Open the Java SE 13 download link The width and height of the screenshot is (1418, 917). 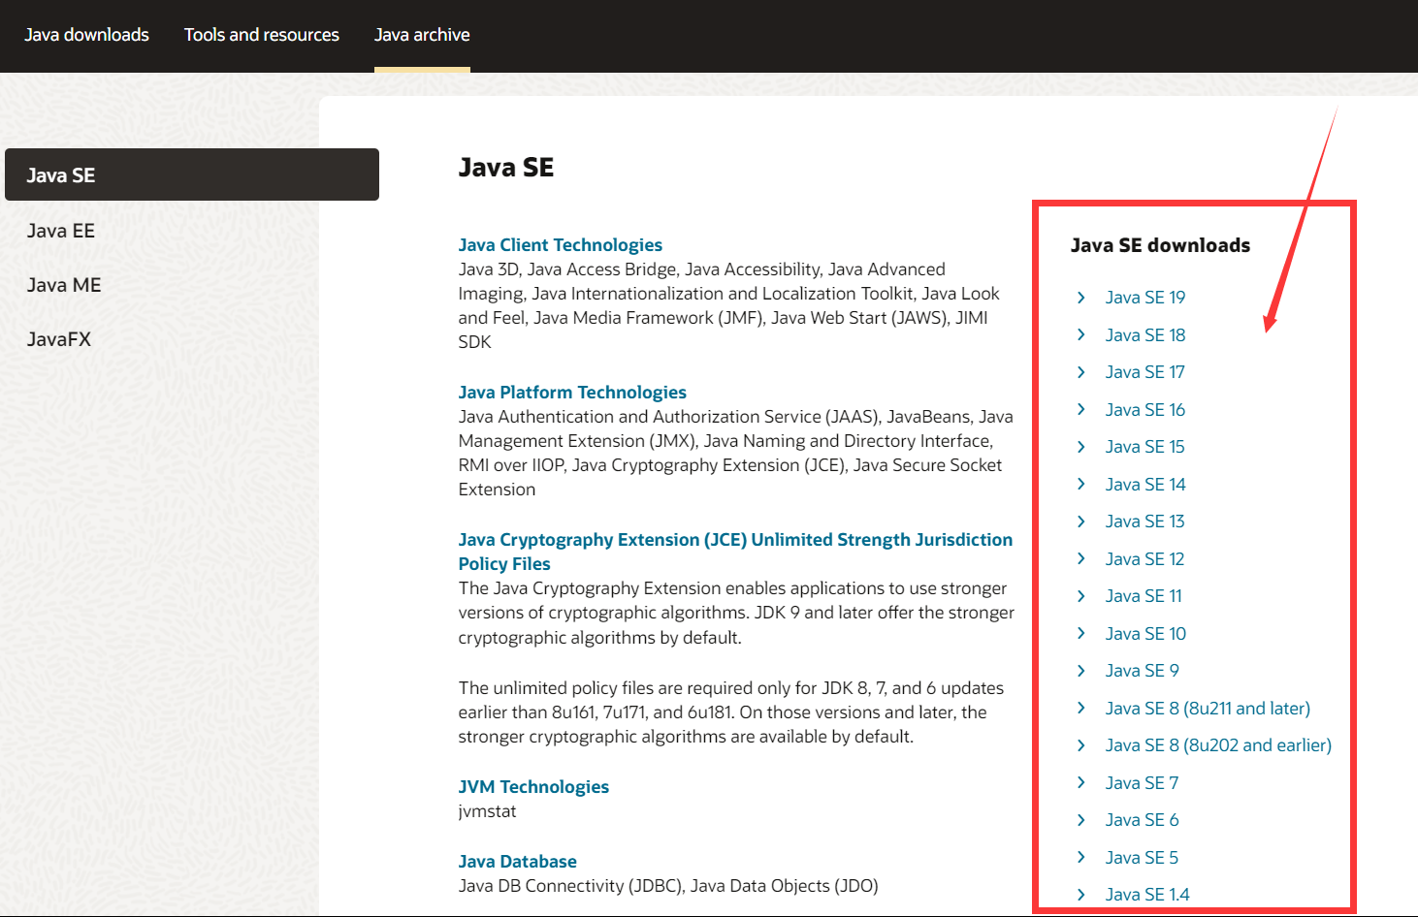(1145, 522)
